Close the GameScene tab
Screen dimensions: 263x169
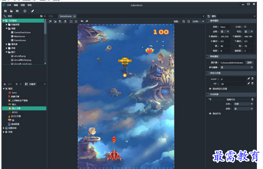click(x=75, y=16)
